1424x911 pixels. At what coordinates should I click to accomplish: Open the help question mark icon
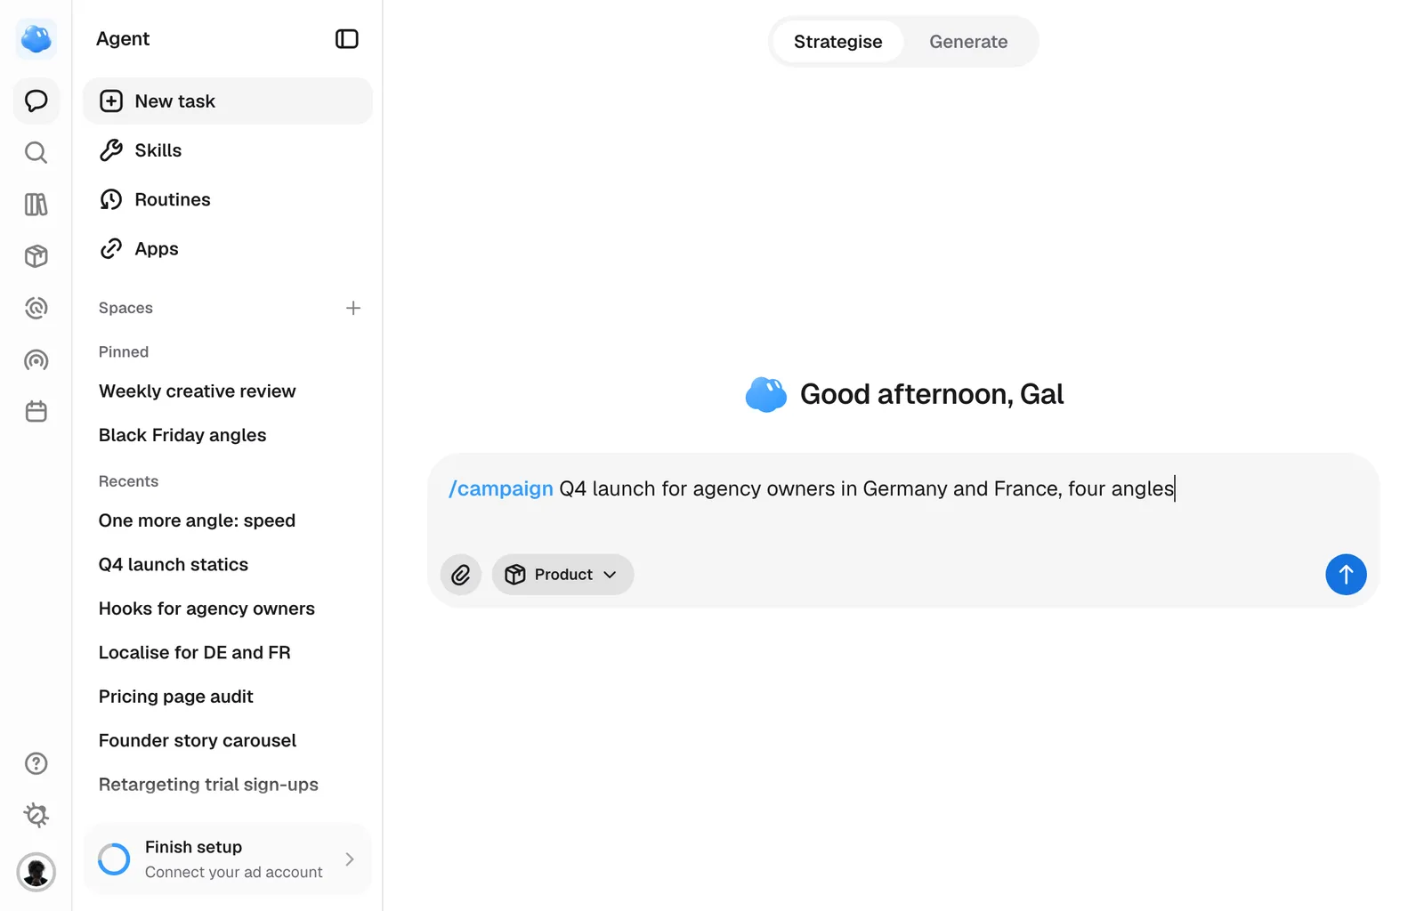36,763
